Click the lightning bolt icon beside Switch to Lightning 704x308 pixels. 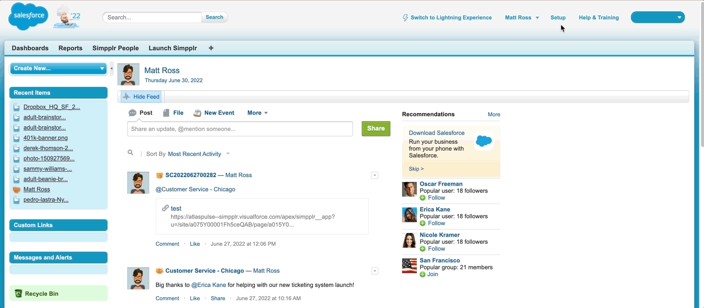click(405, 18)
